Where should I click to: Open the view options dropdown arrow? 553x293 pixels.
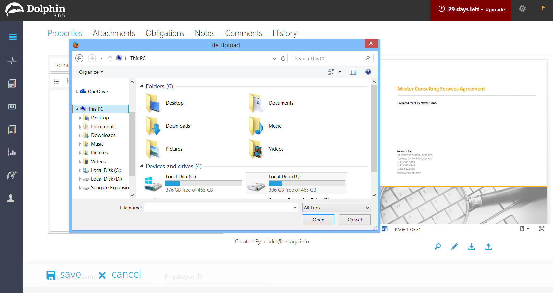340,72
